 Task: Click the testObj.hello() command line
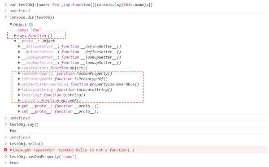pos(26,144)
